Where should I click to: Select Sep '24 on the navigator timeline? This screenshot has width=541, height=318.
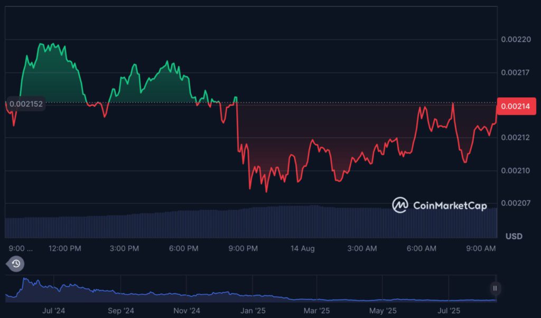(x=122, y=311)
